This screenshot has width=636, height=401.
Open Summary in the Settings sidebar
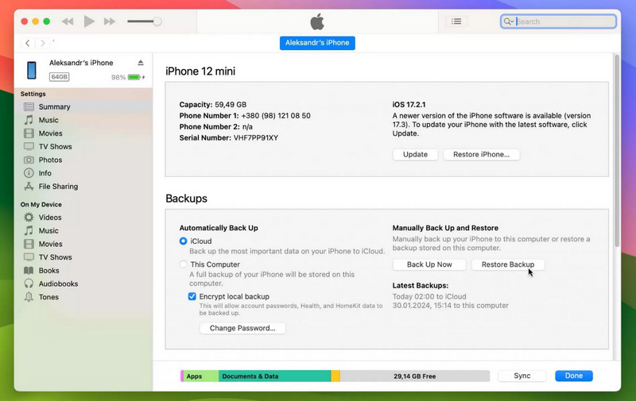tap(54, 106)
